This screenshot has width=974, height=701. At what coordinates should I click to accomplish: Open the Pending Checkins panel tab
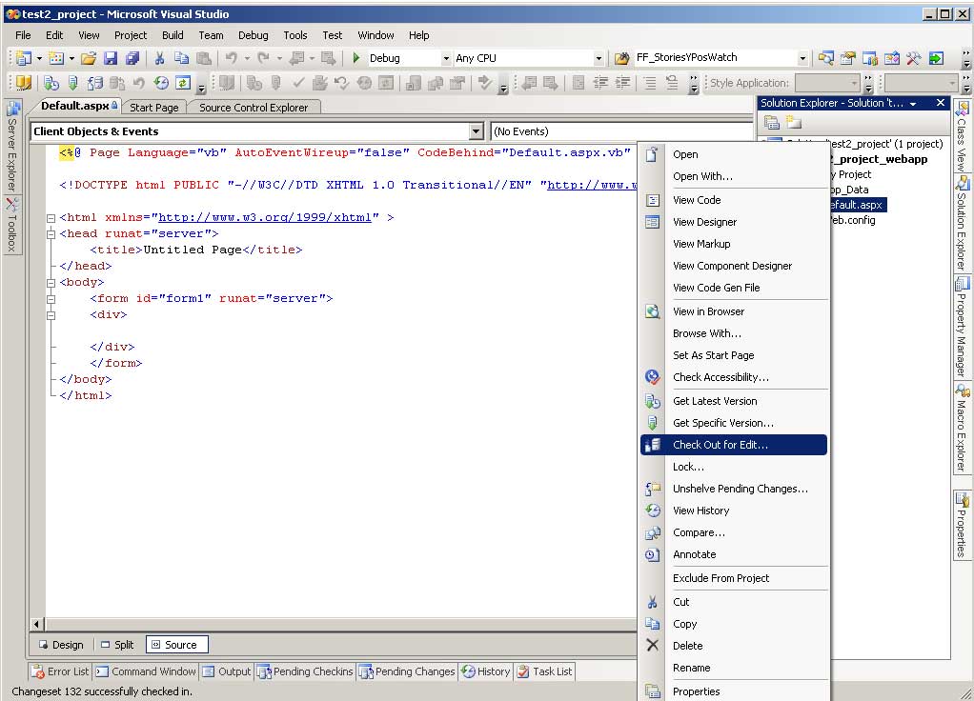[x=305, y=671]
